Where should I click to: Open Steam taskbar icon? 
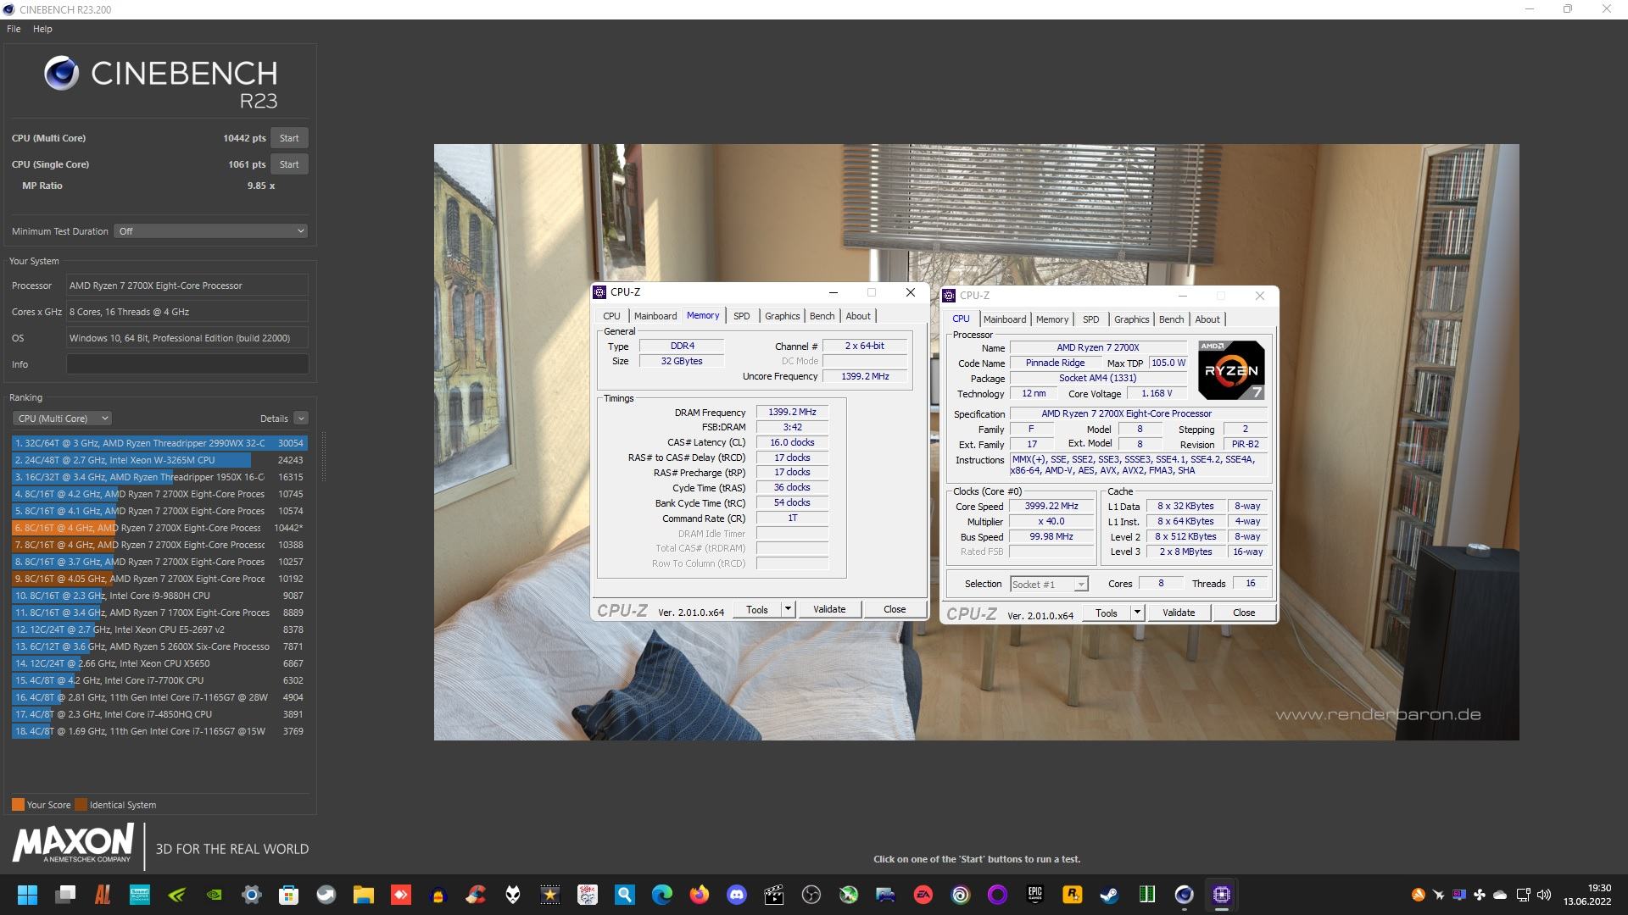1109,895
